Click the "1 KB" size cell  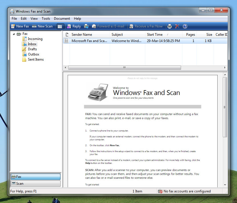point(208,41)
